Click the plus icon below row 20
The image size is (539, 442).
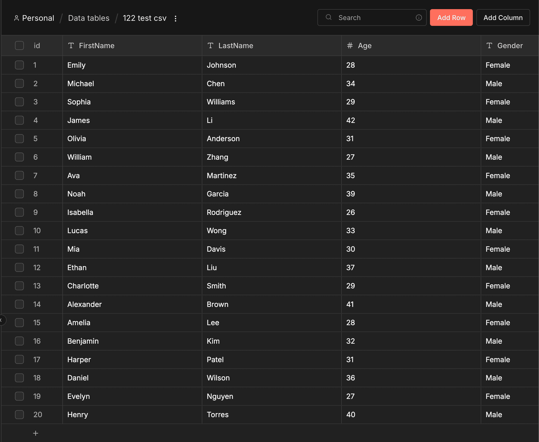[36, 433]
